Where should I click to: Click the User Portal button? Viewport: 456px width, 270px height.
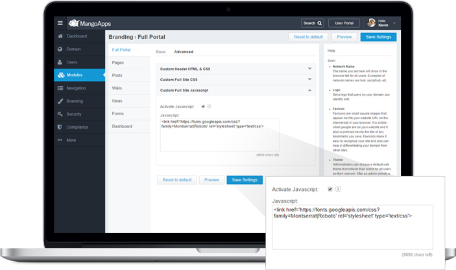point(344,23)
